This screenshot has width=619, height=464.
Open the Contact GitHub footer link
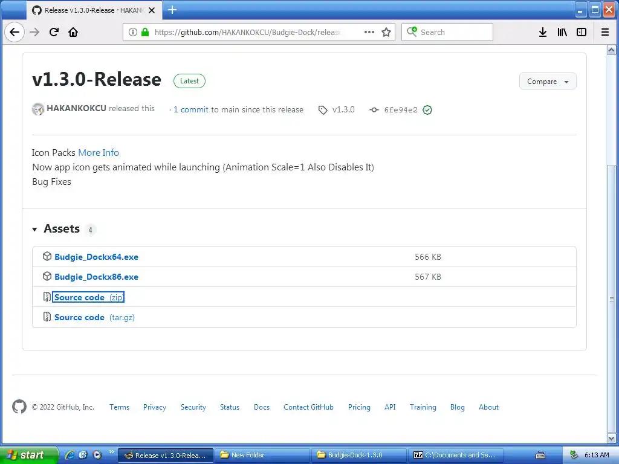pos(309,407)
